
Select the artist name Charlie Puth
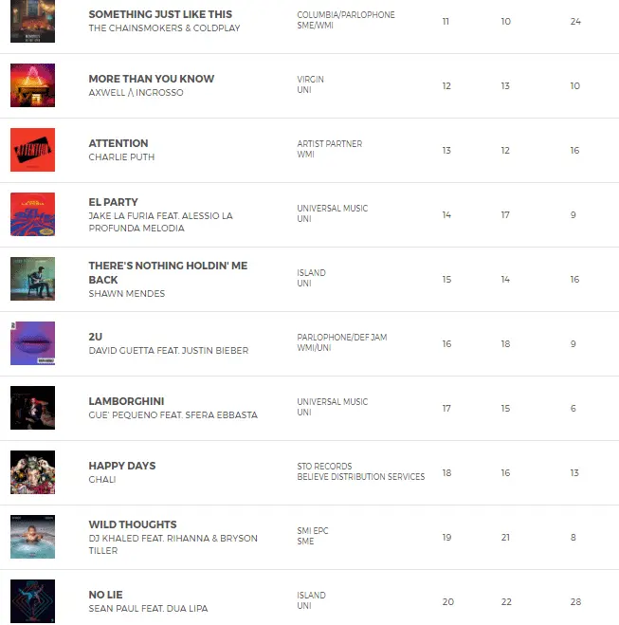pyautogui.click(x=121, y=157)
